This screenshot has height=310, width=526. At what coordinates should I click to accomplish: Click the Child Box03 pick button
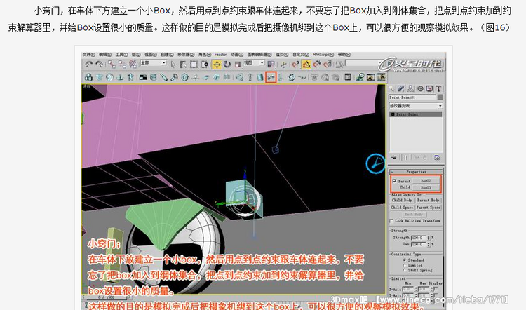(426, 187)
